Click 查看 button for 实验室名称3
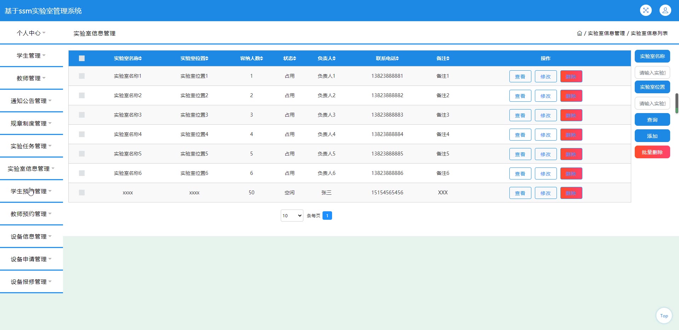The height and width of the screenshot is (330, 679). pos(520,115)
